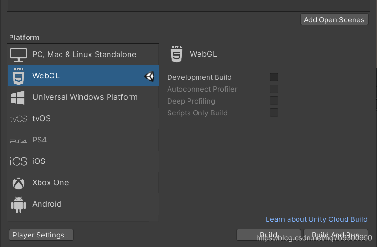Open Player Settings
The width and height of the screenshot is (377, 247).
pos(41,235)
